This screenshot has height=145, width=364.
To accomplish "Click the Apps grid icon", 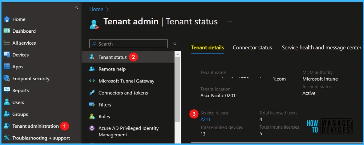I will pyautogui.click(x=7, y=67).
